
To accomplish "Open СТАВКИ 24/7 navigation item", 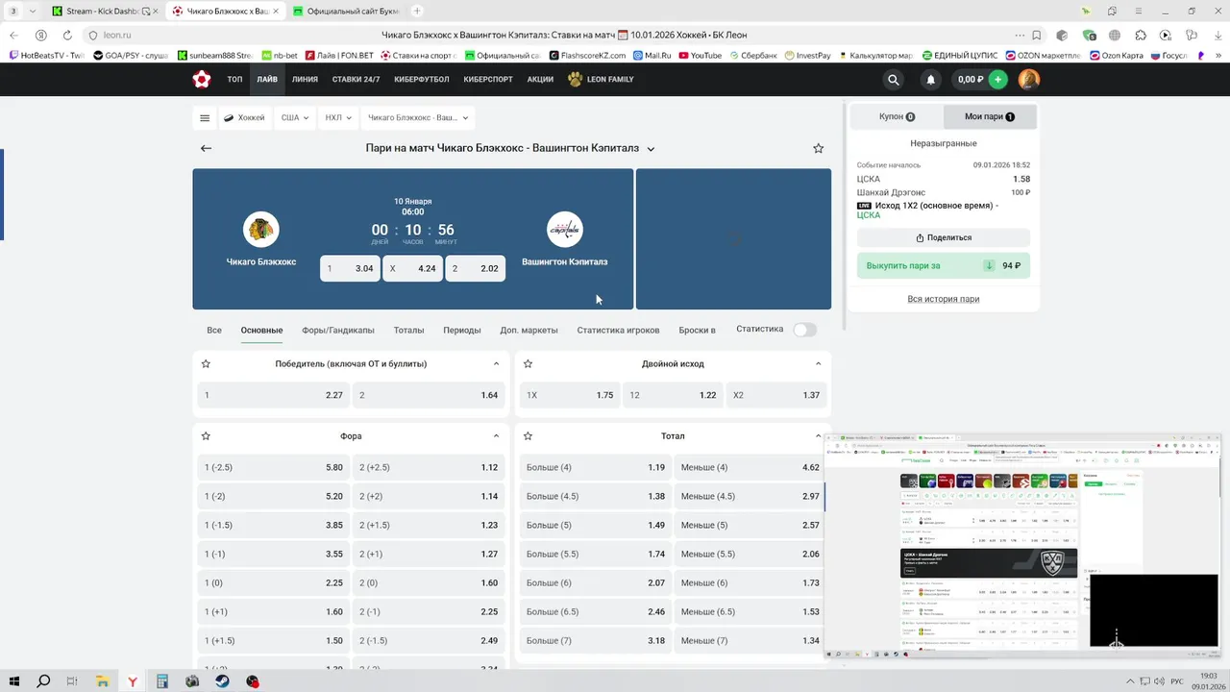I will (356, 80).
